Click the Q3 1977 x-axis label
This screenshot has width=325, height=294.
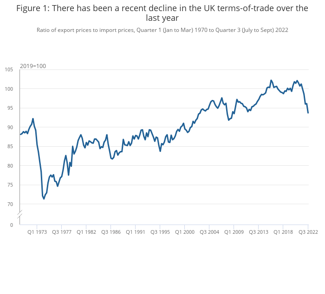click(x=62, y=232)
